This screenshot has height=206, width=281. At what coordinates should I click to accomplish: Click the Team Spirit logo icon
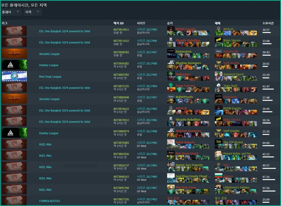click(218, 85)
